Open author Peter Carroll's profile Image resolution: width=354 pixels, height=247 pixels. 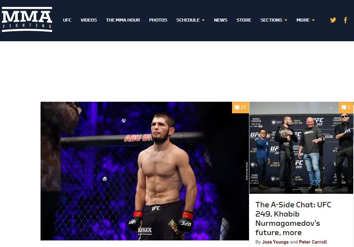click(313, 242)
